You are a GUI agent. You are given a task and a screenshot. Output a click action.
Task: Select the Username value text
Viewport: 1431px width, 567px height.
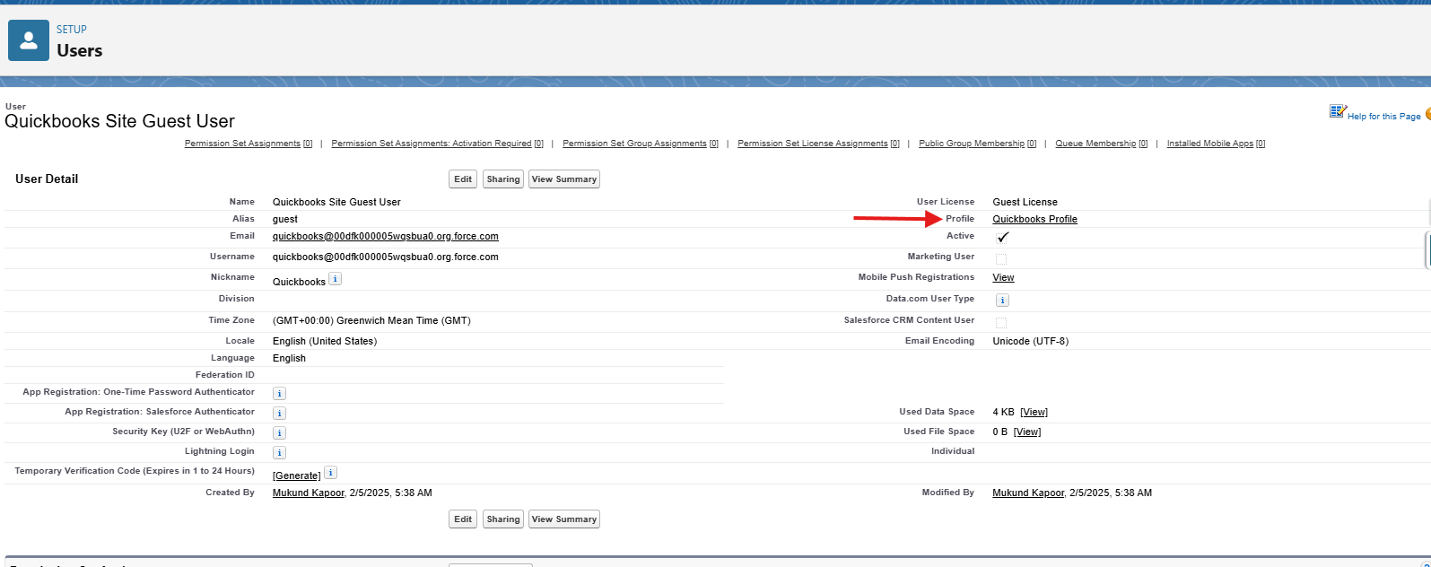tap(386, 257)
